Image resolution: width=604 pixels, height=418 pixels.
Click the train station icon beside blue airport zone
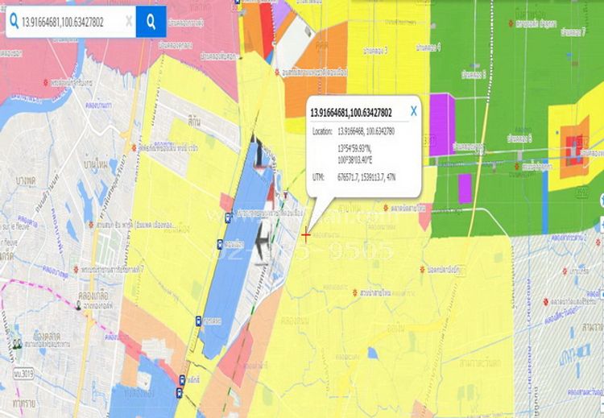click(x=220, y=245)
